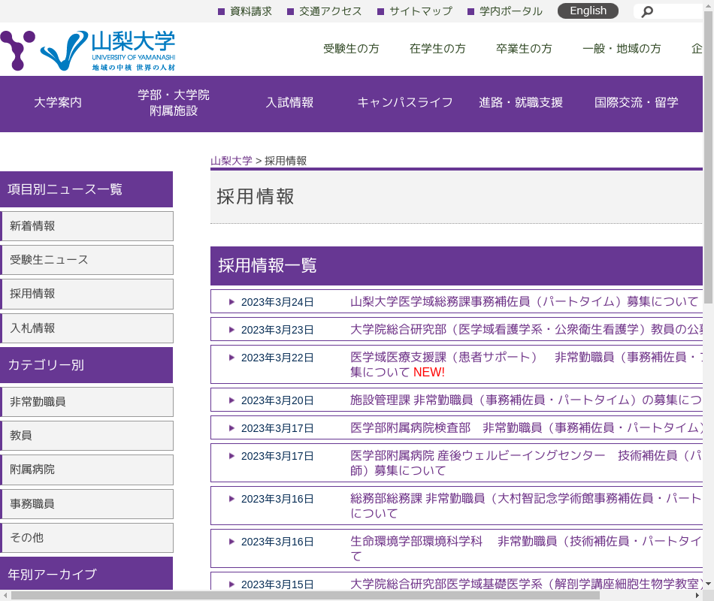
Task: Click the arrow beside 2023年3月24日 entry
Action: tap(232, 302)
